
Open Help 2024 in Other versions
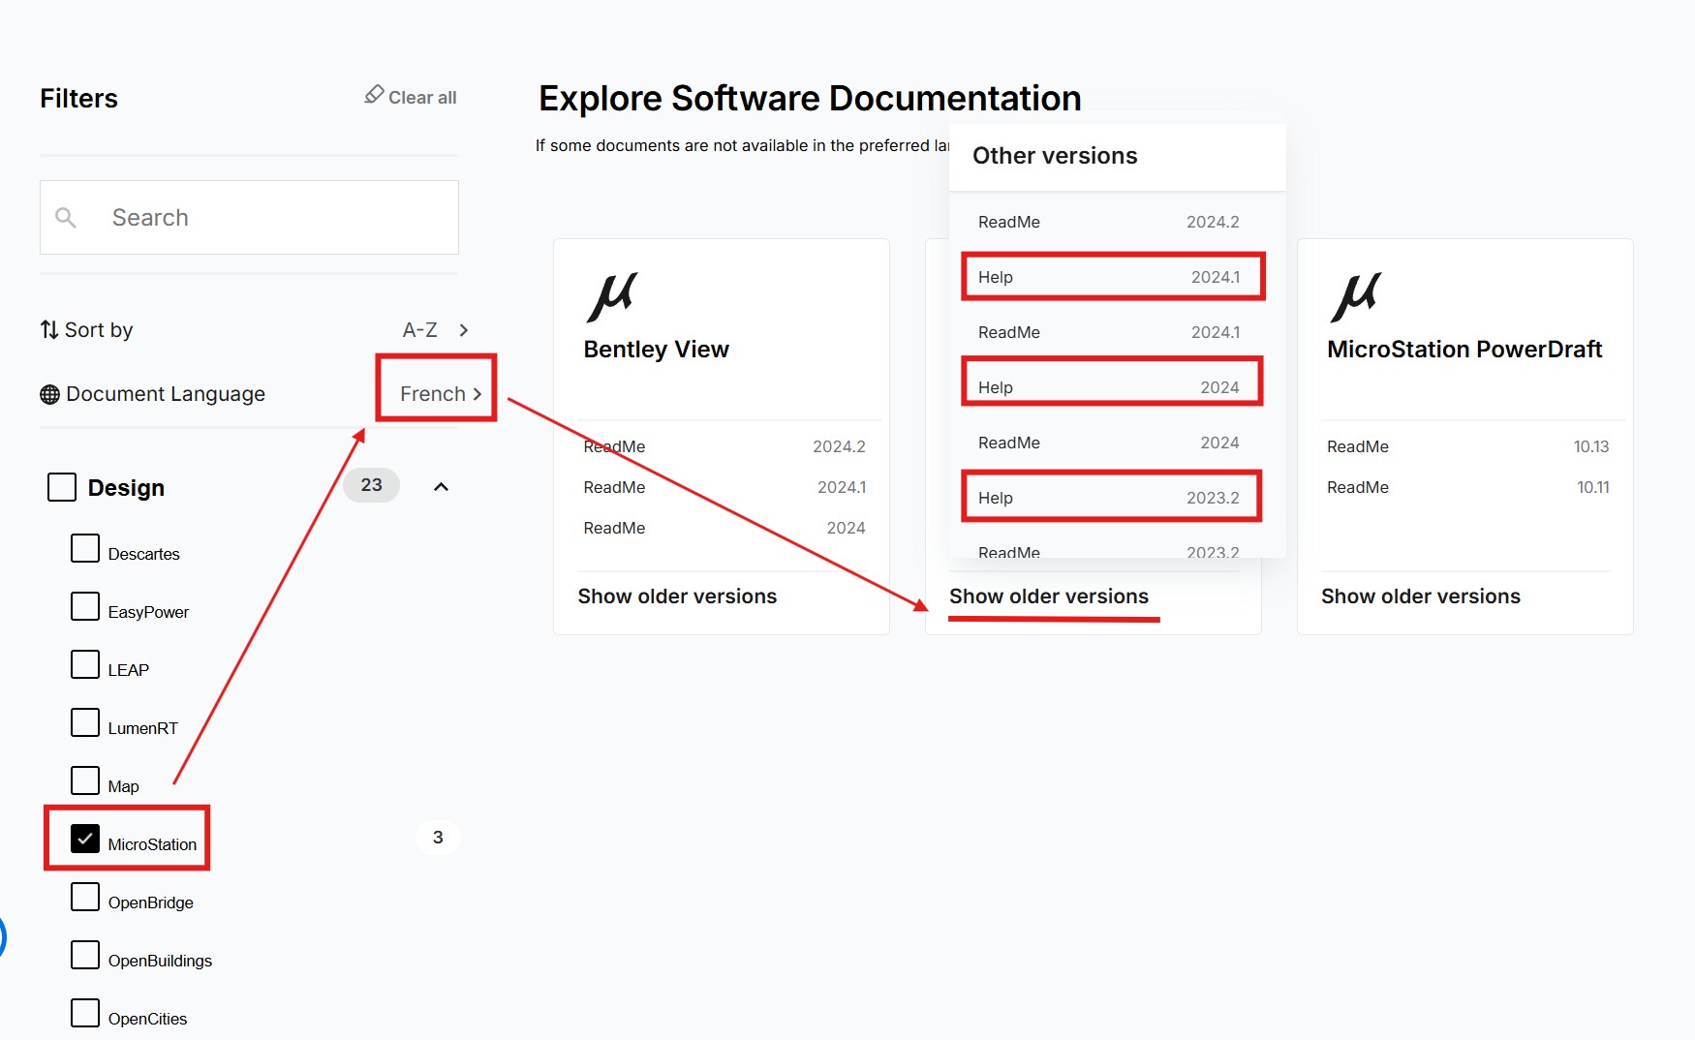[x=1108, y=387]
